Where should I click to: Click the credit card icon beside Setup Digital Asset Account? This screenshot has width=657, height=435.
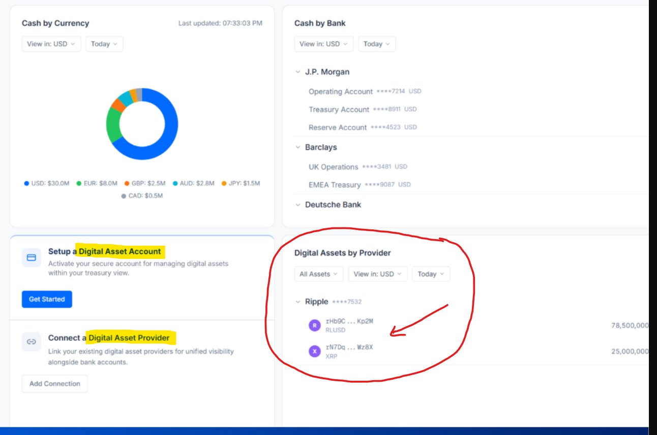(31, 257)
